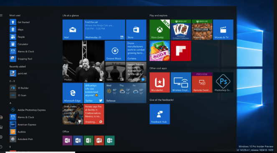This screenshot has width=277, height=153.
Task: Open the USA TODAY tile
Action: 136,72
